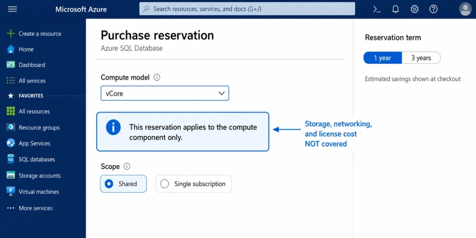Click the All services list icon
Image resolution: width=476 pixels, height=238 pixels.
pyautogui.click(x=11, y=80)
